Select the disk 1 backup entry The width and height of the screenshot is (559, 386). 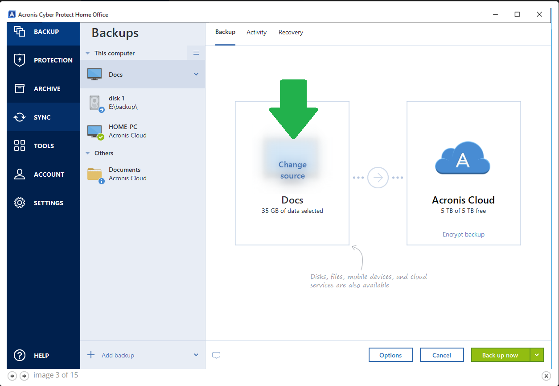click(143, 103)
